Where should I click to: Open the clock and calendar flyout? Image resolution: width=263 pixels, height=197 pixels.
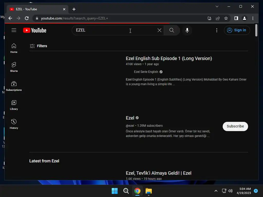[244, 191]
